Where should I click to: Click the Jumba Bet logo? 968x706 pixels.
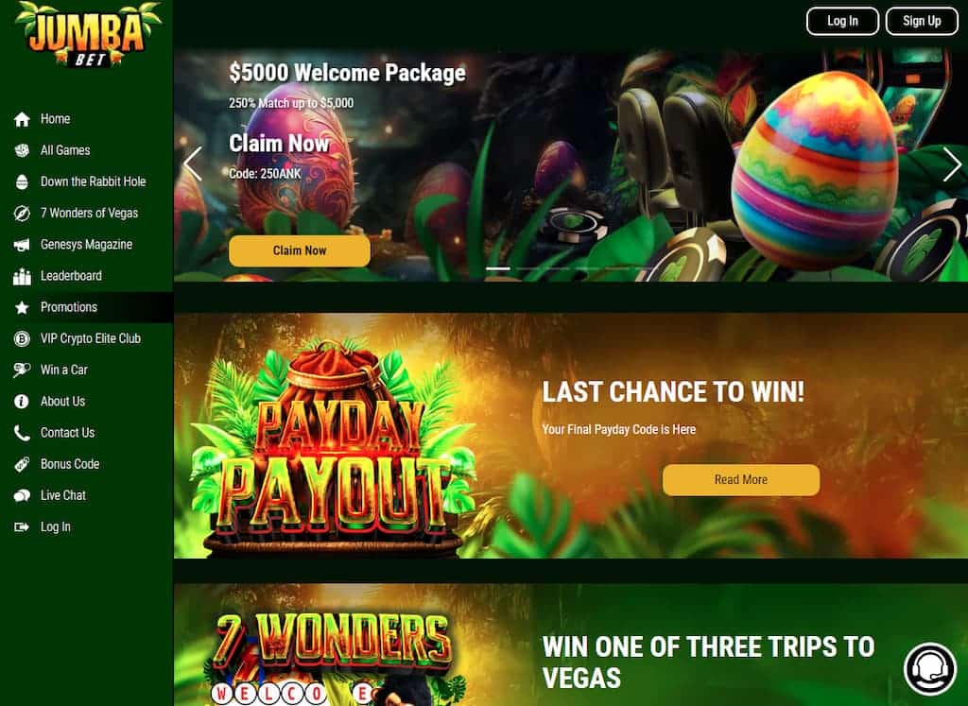coord(87,35)
